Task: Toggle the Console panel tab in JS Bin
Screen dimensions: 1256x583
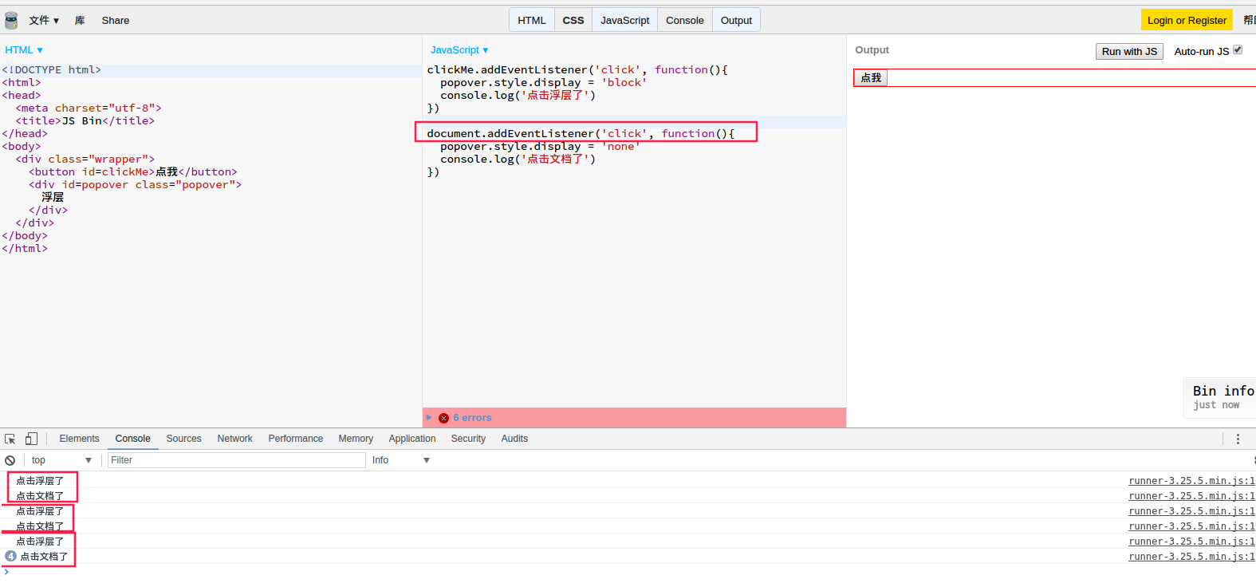Action: [685, 21]
